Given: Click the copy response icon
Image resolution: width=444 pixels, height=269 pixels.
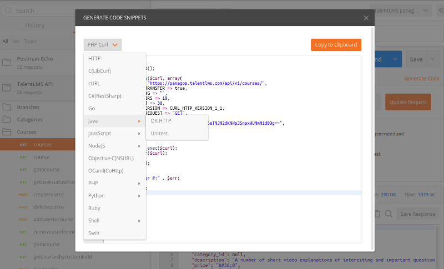Looking at the screenshot, I should [x=377, y=214].
